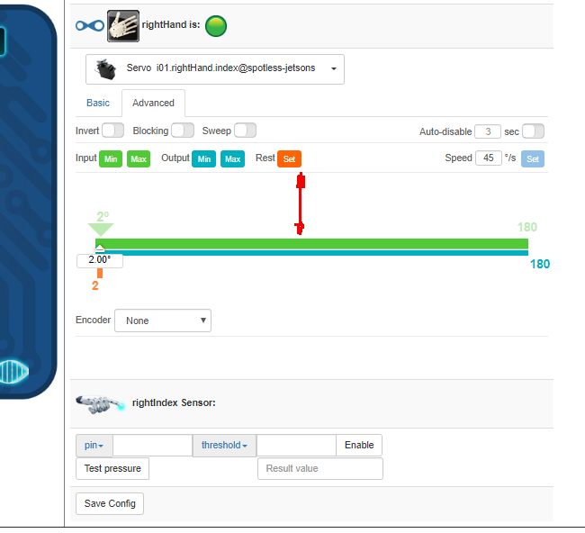The height and width of the screenshot is (533, 585).
Task: Open the threshold dropdown
Action: coord(224,446)
